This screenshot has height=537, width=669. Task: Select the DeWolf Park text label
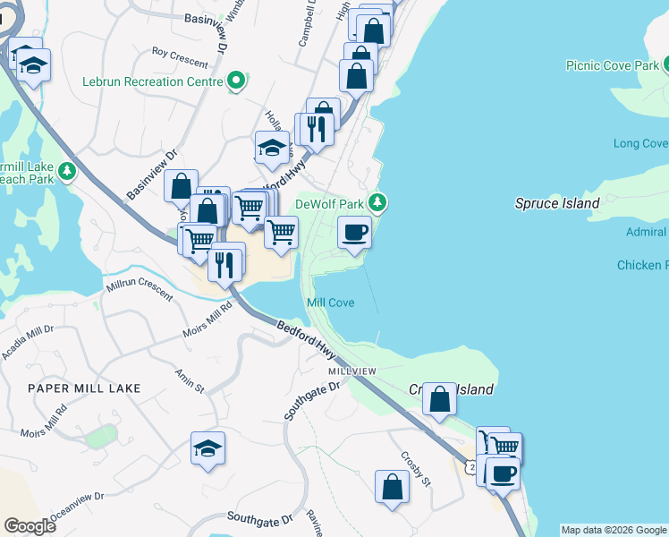[329, 204]
